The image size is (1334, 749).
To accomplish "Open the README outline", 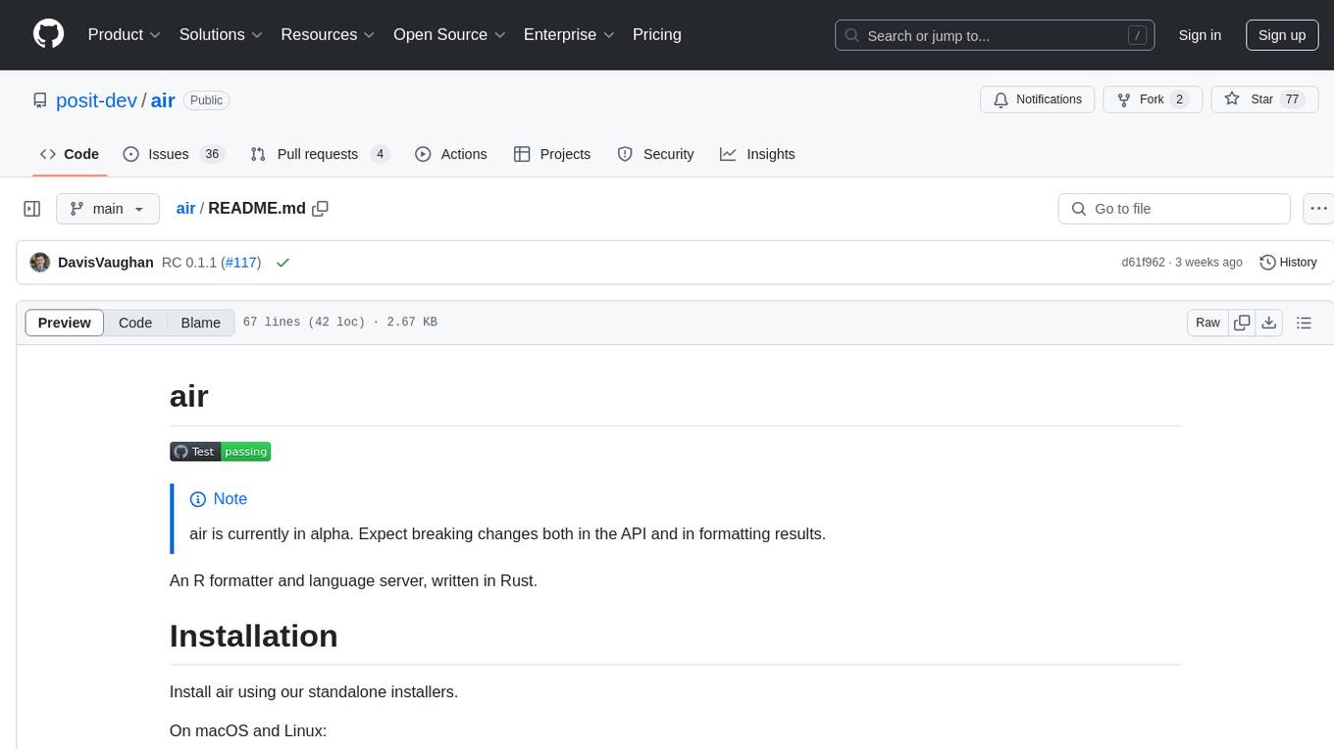I will click(x=1304, y=323).
